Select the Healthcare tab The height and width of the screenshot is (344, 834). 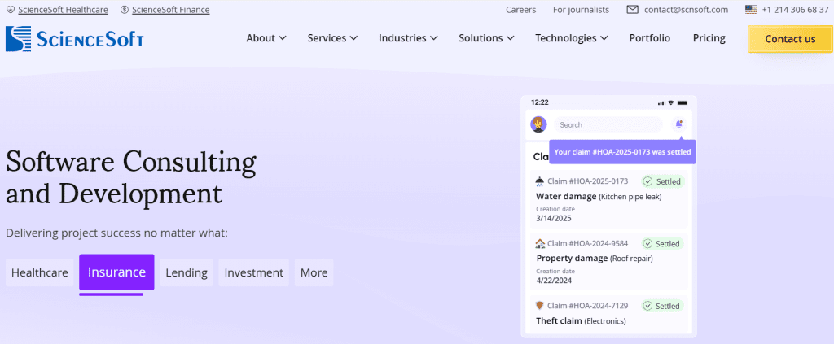(40, 273)
